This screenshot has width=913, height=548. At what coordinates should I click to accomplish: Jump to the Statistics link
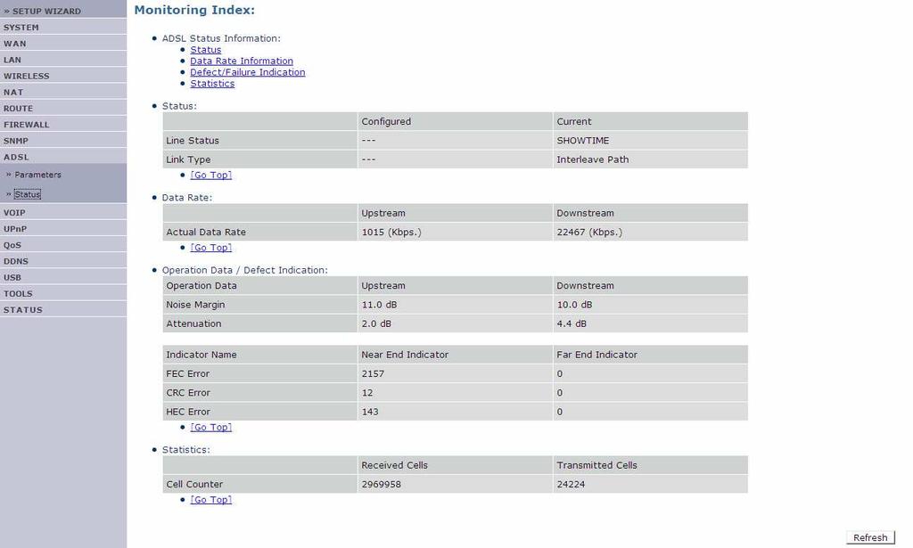(212, 84)
